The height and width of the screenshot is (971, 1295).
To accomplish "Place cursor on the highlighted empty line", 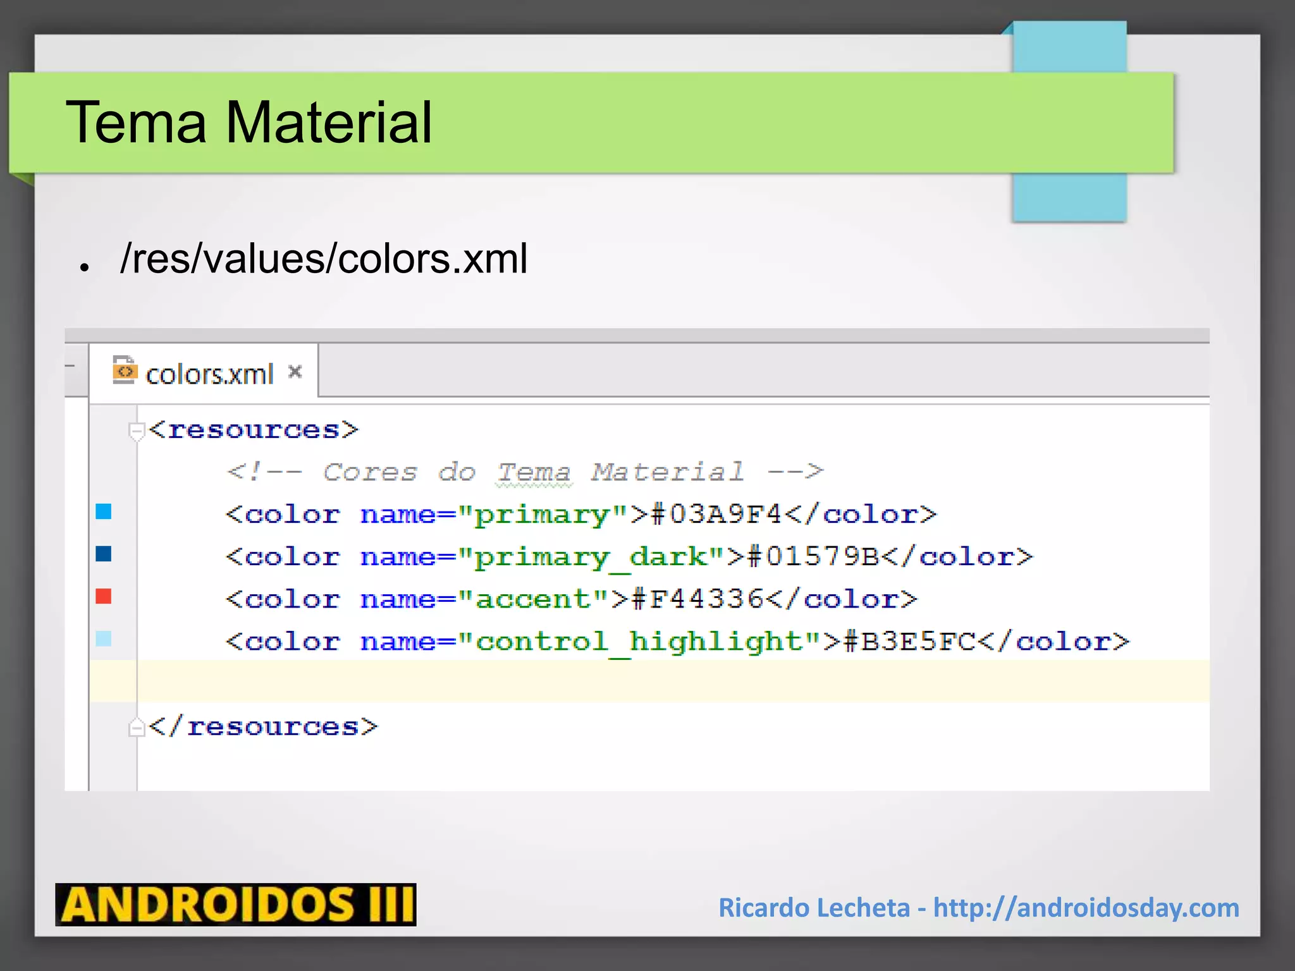I will pyautogui.click(x=649, y=681).
